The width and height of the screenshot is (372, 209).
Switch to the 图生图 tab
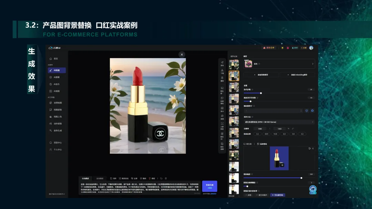click(x=247, y=144)
